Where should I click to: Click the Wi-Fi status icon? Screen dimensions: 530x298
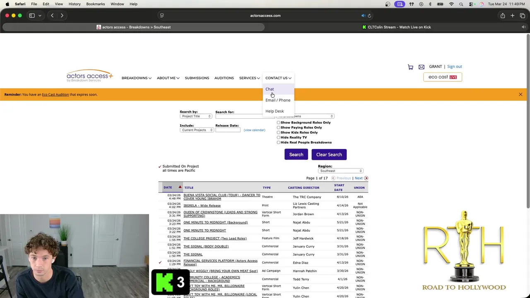(451, 4)
